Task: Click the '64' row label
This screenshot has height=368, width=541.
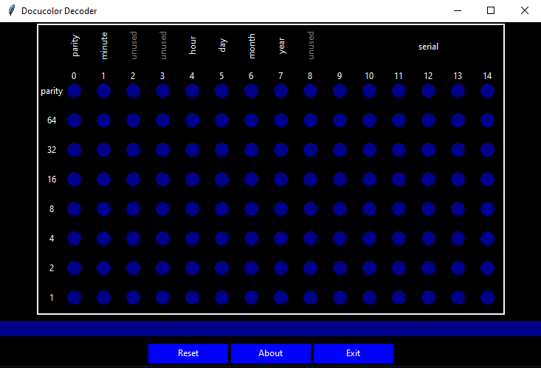Action: 52,120
